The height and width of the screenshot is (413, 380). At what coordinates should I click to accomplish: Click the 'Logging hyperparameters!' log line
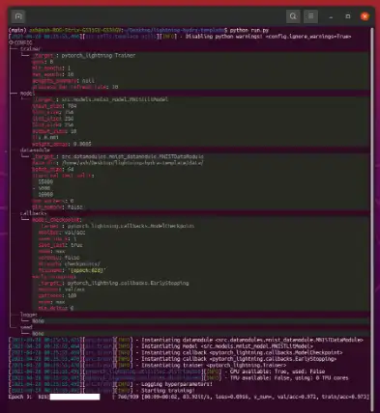coord(111,384)
